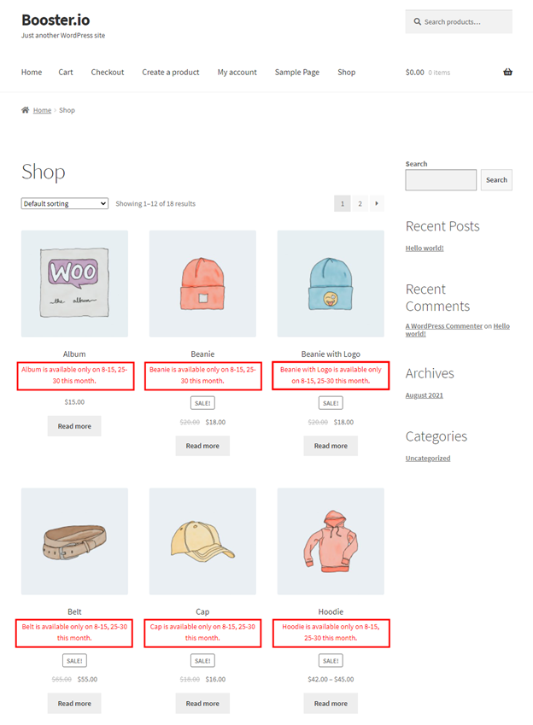This screenshot has height=725, width=533.
Task: Click Read more under Cap
Action: click(x=202, y=704)
